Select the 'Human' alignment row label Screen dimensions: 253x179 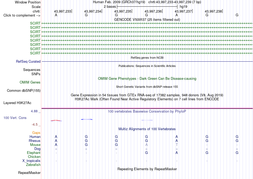(35, 137)
